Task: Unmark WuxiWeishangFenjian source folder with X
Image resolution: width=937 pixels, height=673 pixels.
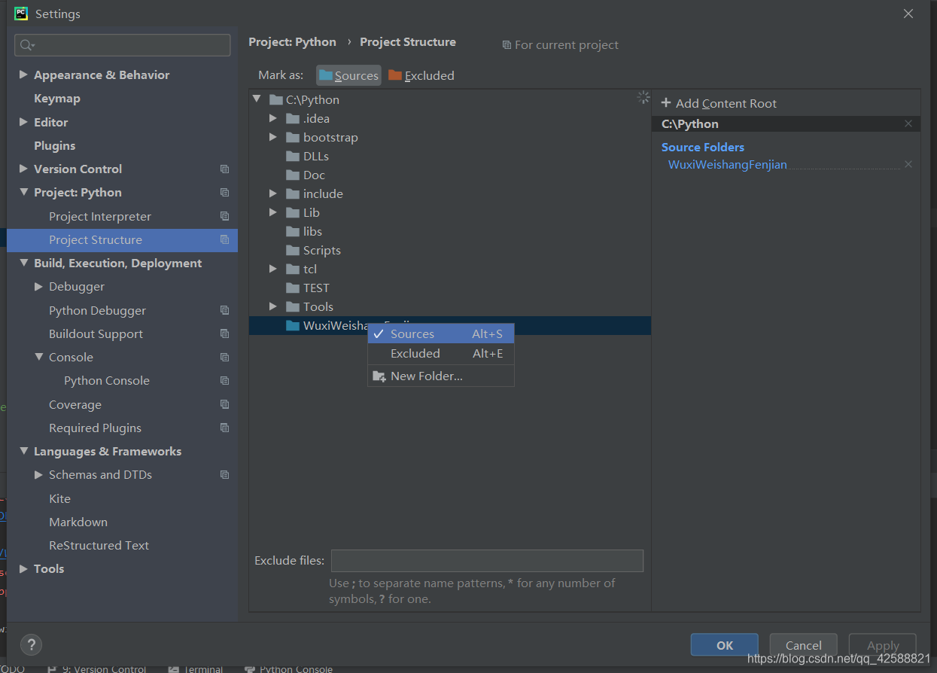Action: pyautogui.click(x=908, y=164)
